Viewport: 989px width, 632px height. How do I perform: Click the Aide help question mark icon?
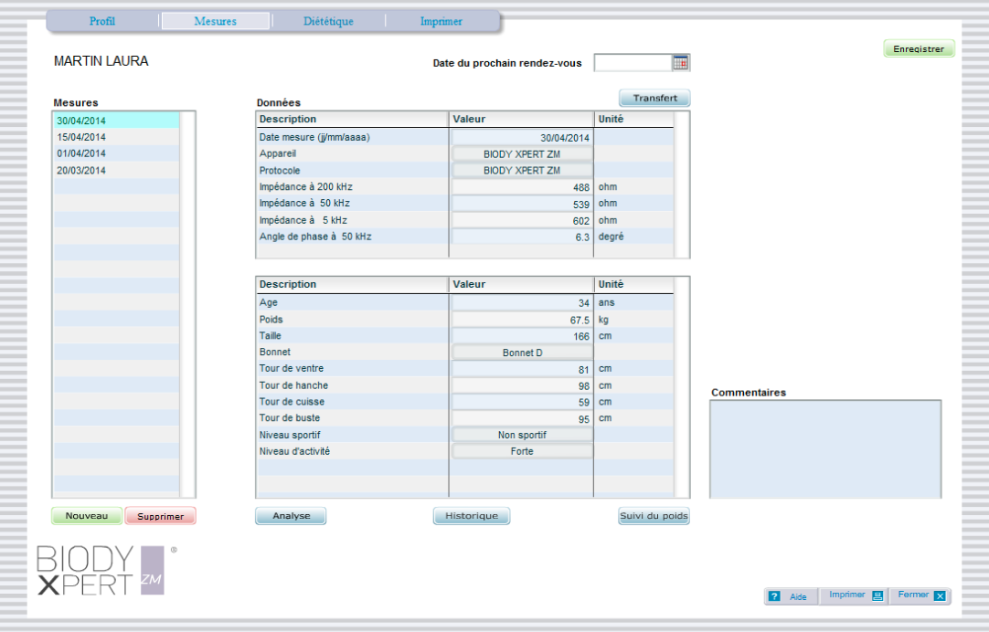click(x=774, y=596)
